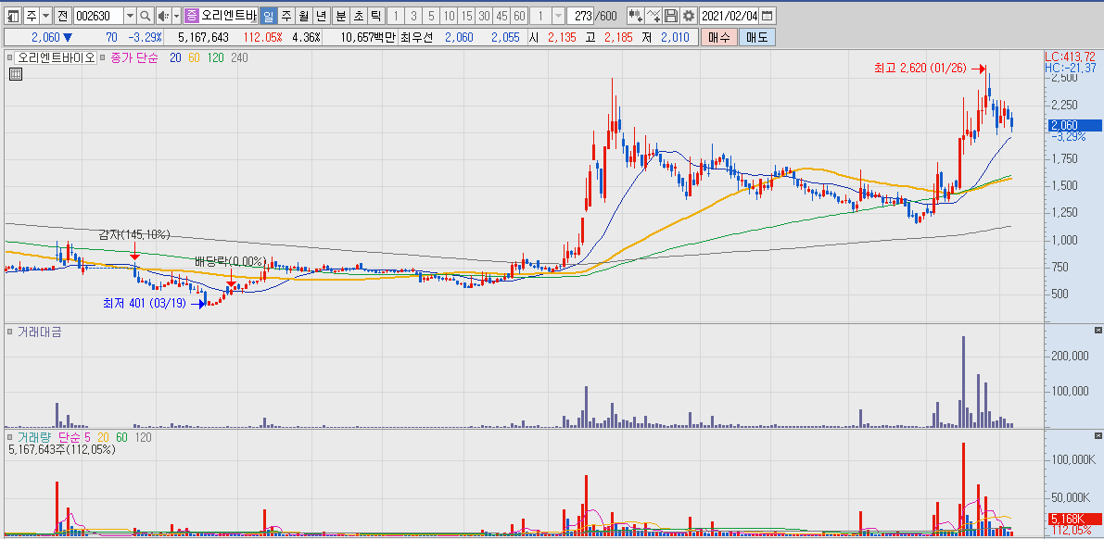1104x539 pixels.
Task: Switch to the 틱 tick chart
Action: (376, 16)
